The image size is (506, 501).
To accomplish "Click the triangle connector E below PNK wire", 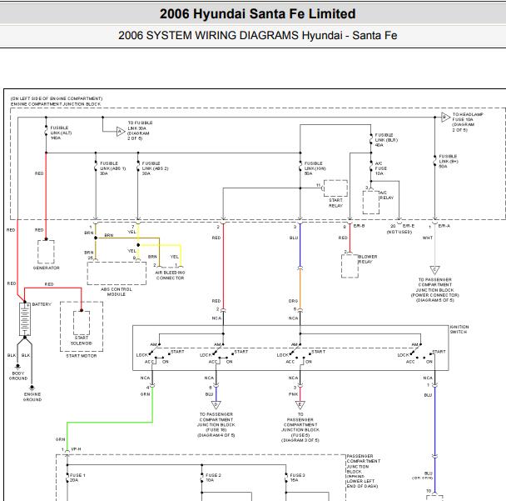I will tap(300, 404).
